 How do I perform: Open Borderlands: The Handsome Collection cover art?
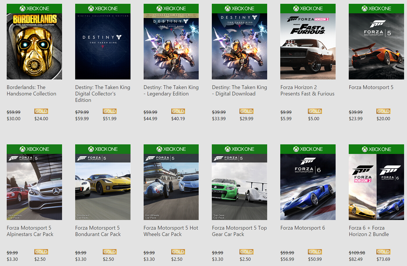tap(34, 47)
